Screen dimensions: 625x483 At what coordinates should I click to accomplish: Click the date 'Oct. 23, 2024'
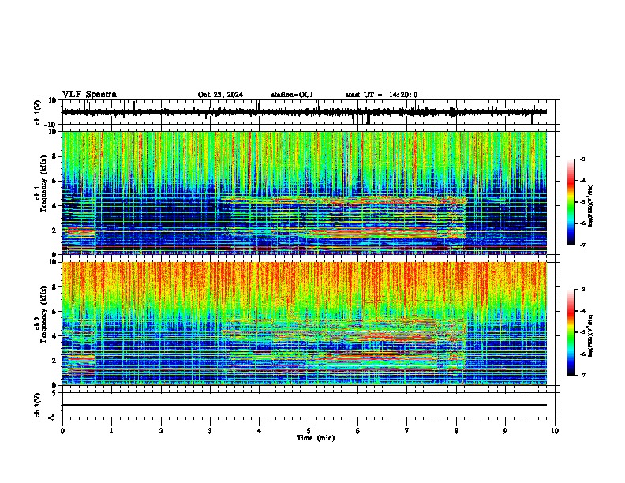(x=220, y=95)
